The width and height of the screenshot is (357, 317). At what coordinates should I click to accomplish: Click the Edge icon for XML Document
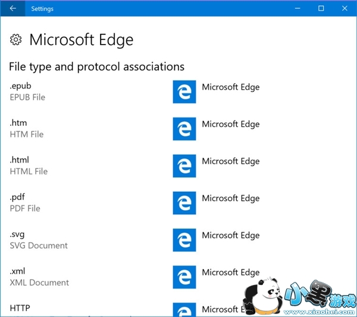184,277
